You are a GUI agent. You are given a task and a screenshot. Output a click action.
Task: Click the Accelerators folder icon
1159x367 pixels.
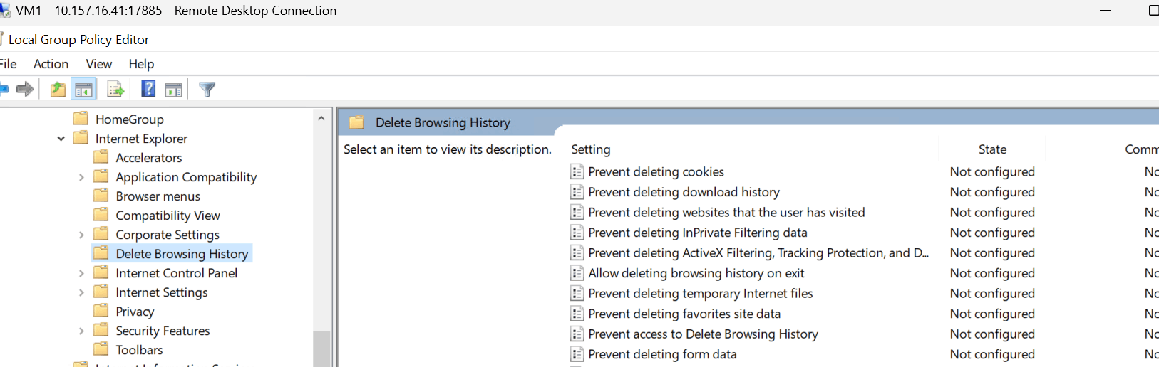pyautogui.click(x=101, y=156)
